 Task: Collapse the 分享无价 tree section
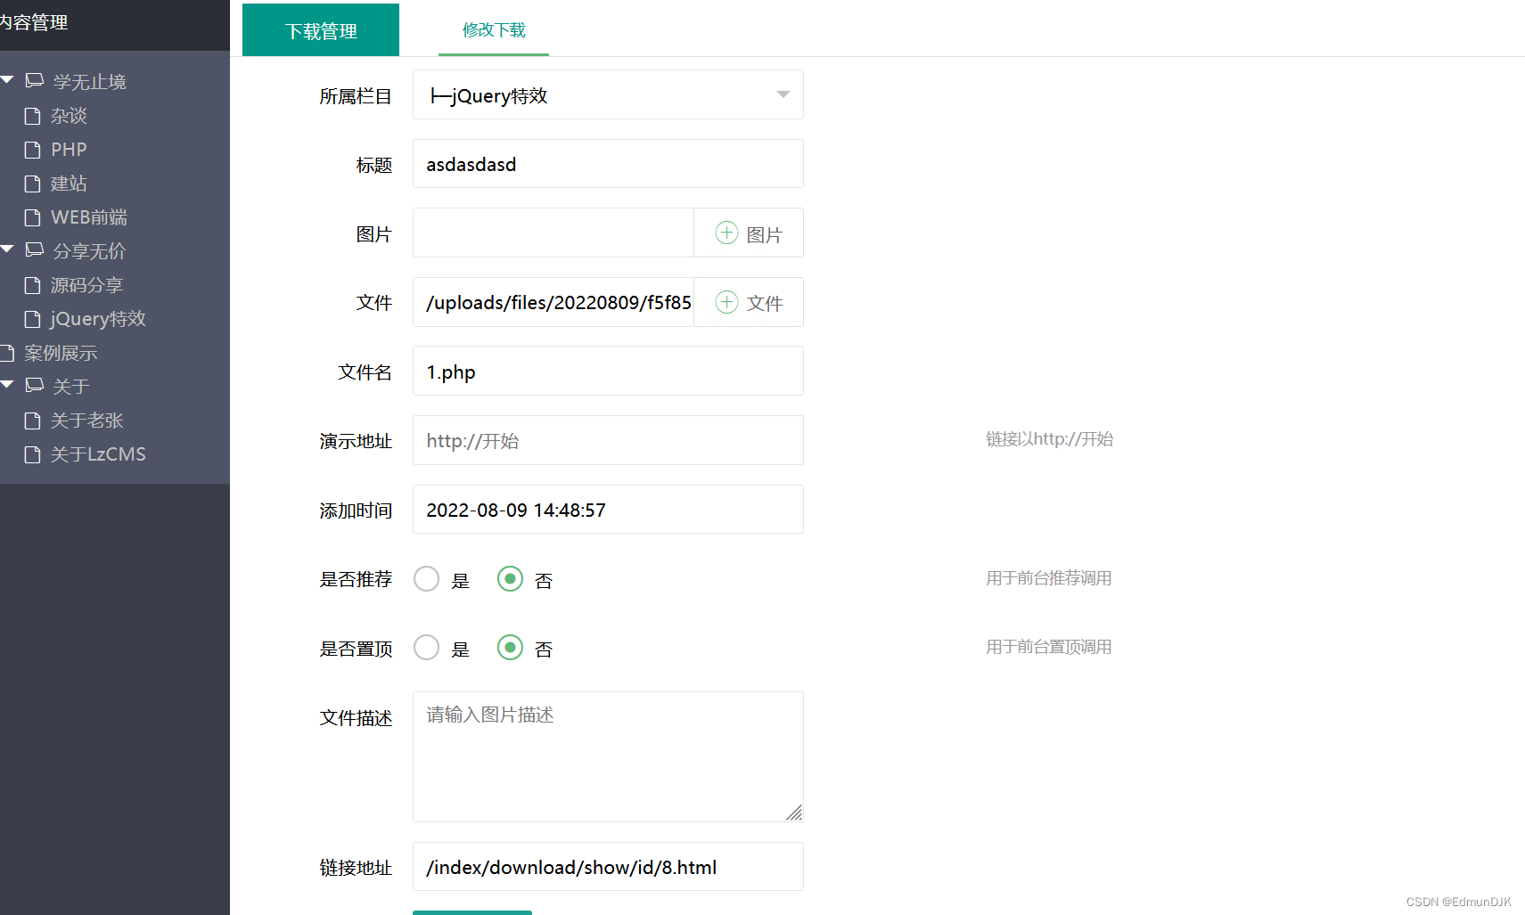(x=8, y=249)
